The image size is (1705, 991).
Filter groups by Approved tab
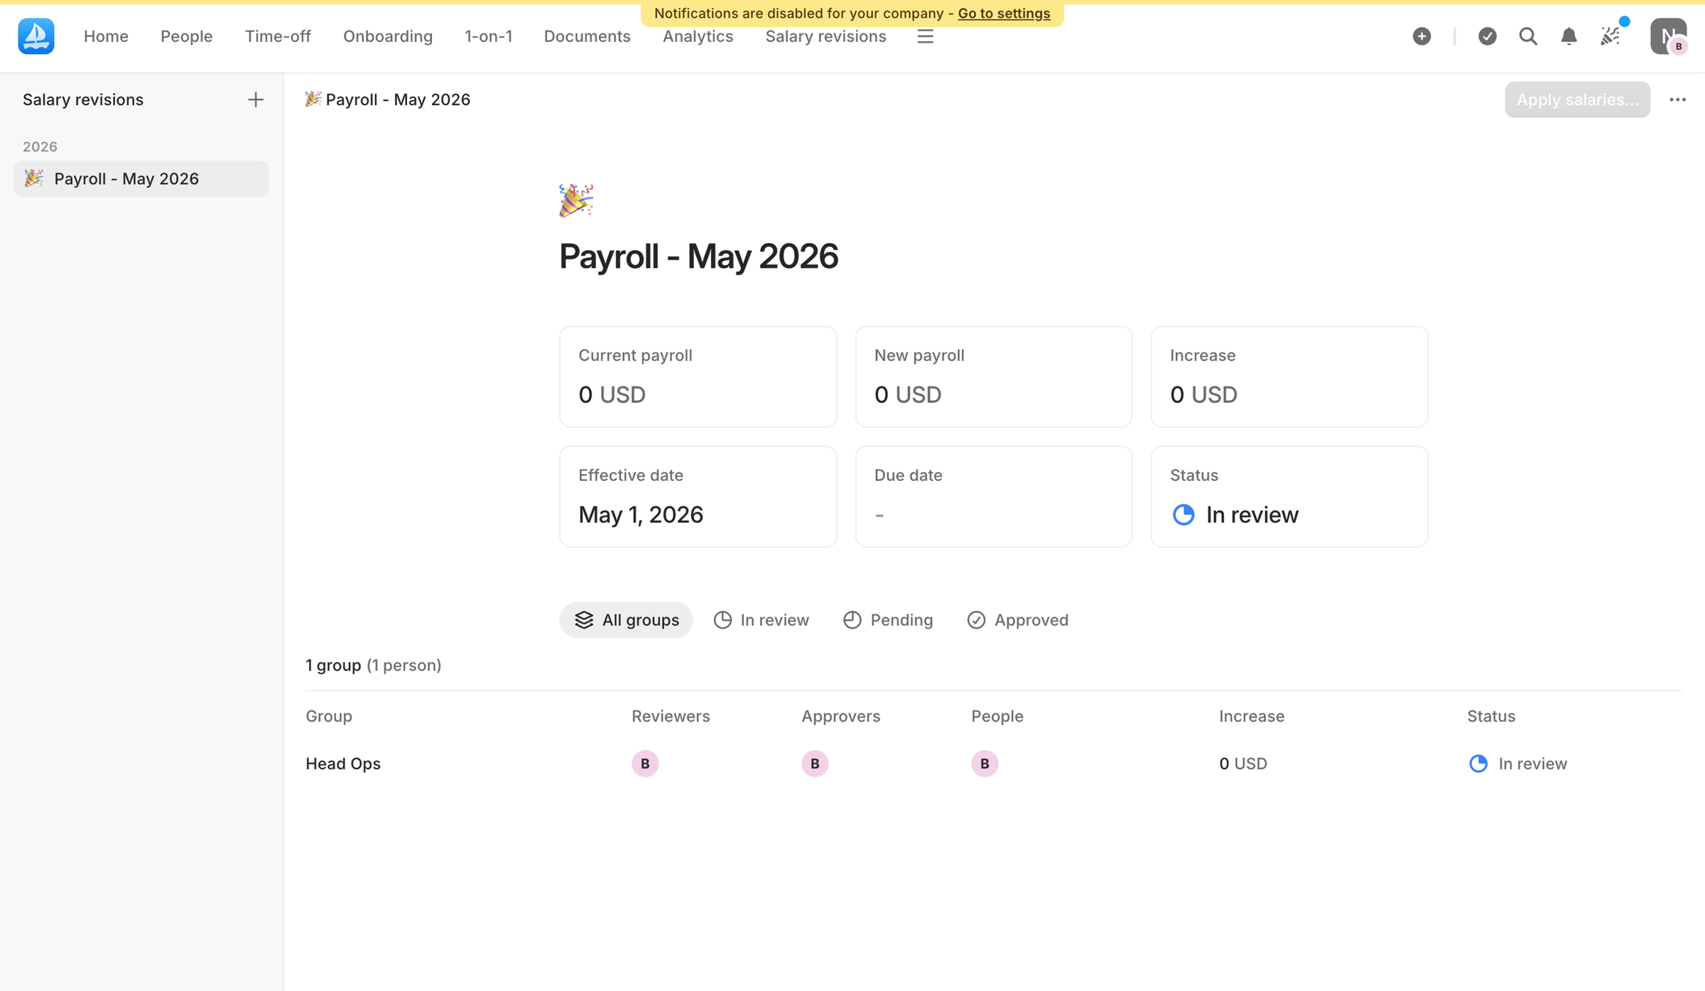point(1017,620)
